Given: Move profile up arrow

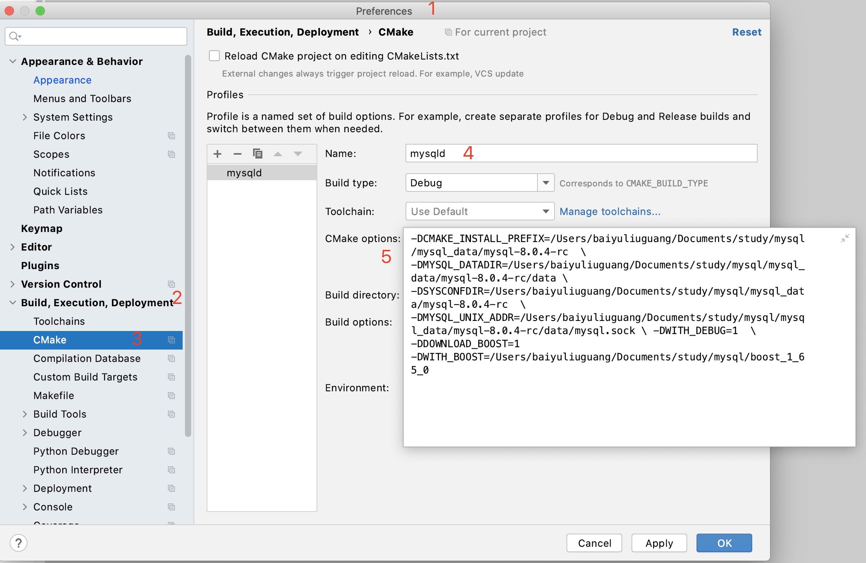Looking at the screenshot, I should [x=278, y=154].
